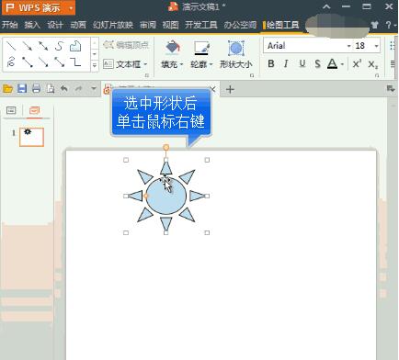This screenshot has width=399, height=360.
Task: Open font color dropdown arrow
Action: pos(342,64)
